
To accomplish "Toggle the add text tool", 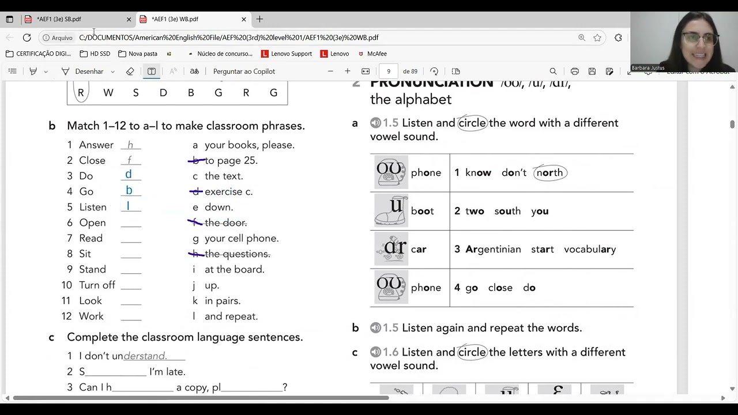I will pyautogui.click(x=151, y=71).
